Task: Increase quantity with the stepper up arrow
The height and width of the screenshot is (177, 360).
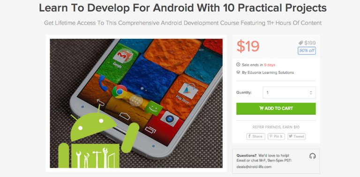Action: tap(311, 91)
